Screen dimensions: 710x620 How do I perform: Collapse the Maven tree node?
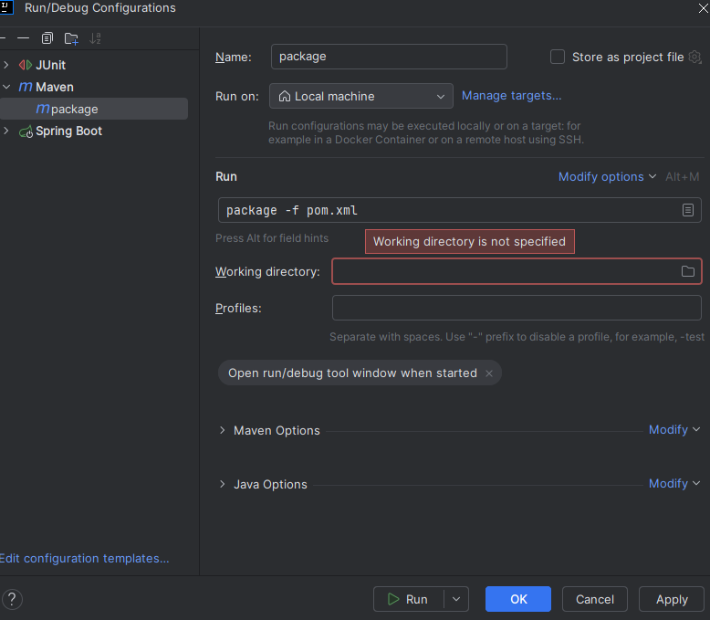[6, 87]
